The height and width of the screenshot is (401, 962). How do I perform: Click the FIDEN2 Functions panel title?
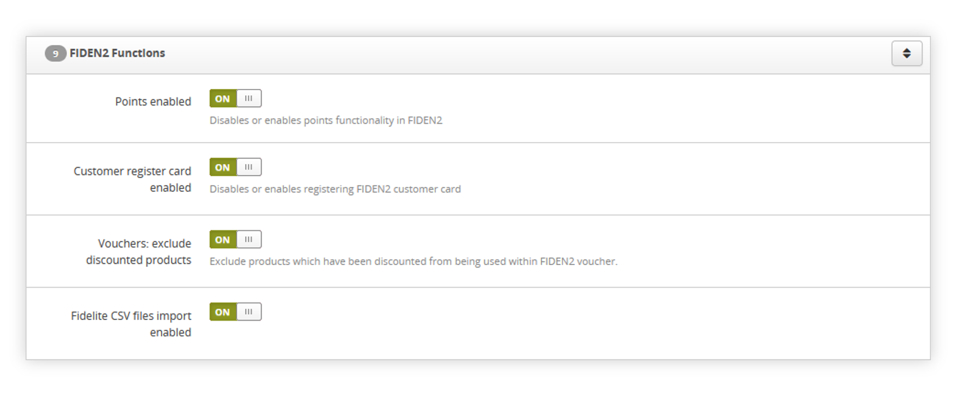[117, 53]
